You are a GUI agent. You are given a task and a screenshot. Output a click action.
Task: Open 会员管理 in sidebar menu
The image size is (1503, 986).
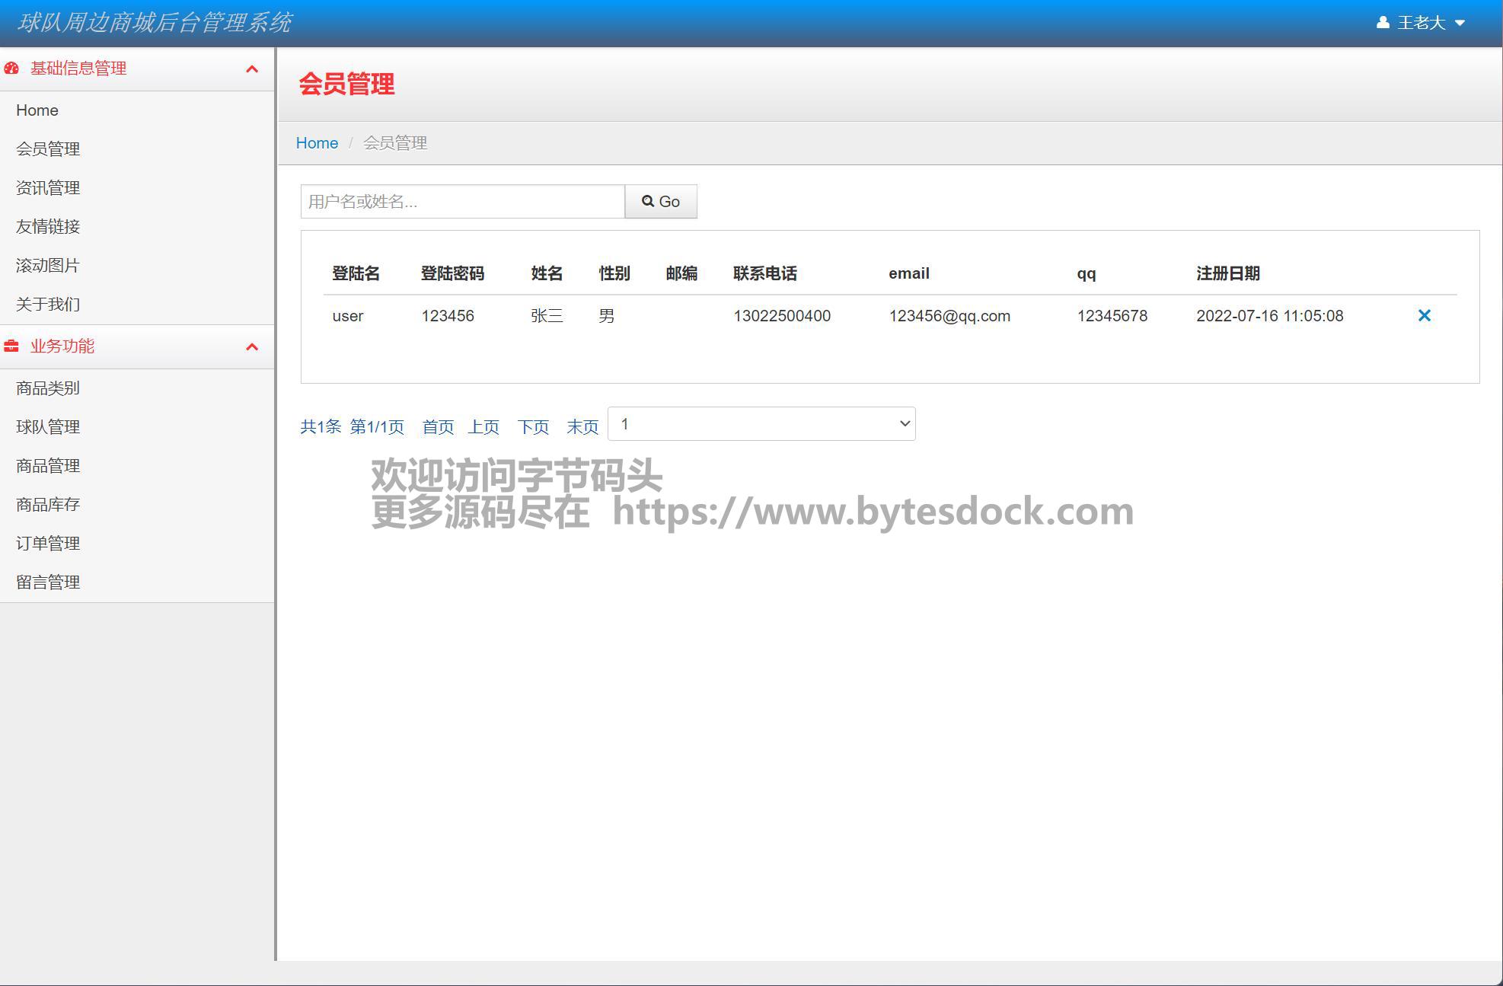click(48, 149)
